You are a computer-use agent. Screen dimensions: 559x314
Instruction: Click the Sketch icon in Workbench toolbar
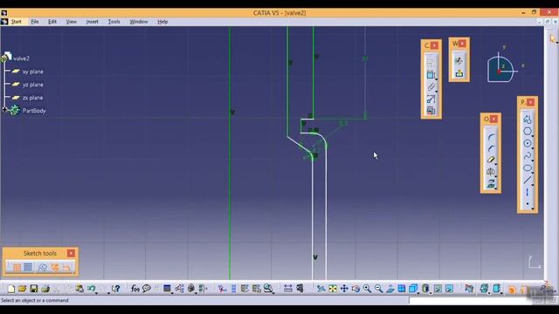pos(459,61)
